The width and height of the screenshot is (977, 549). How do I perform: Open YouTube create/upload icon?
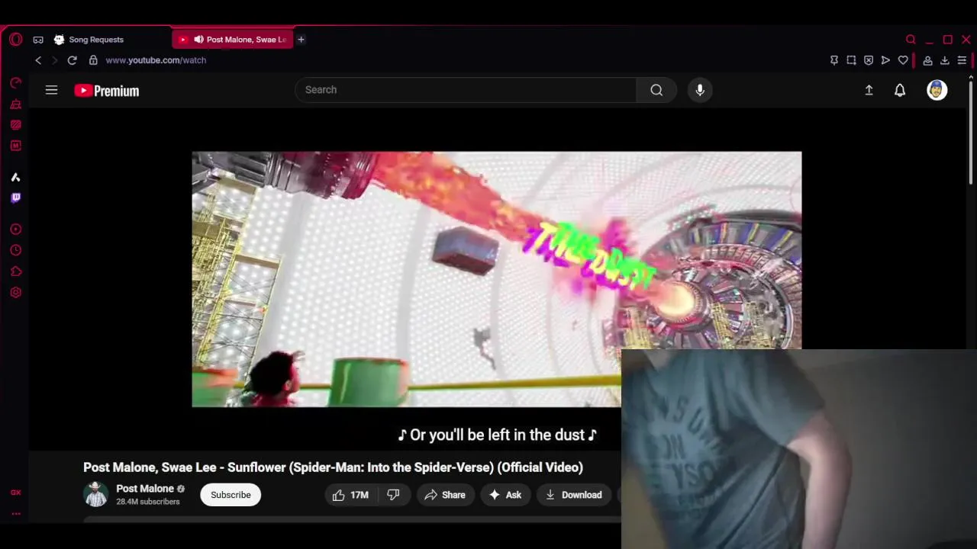click(869, 90)
